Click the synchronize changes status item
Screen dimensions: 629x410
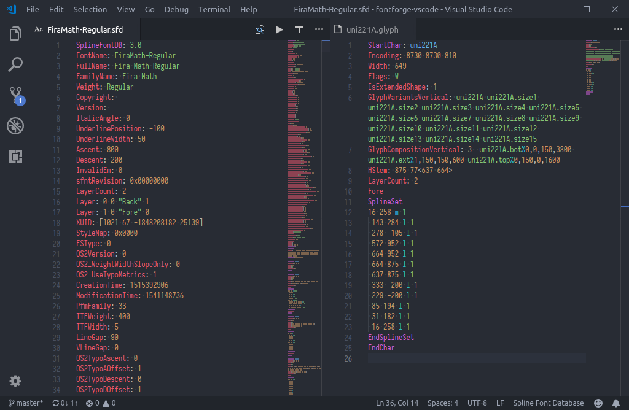point(65,403)
